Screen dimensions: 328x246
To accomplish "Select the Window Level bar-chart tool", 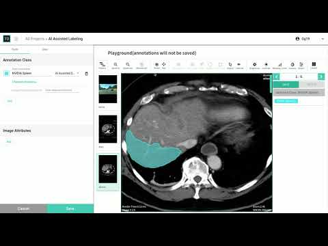I will tap(280, 65).
